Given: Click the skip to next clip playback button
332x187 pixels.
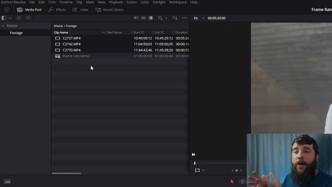Looking at the screenshot, I should point(193,155).
